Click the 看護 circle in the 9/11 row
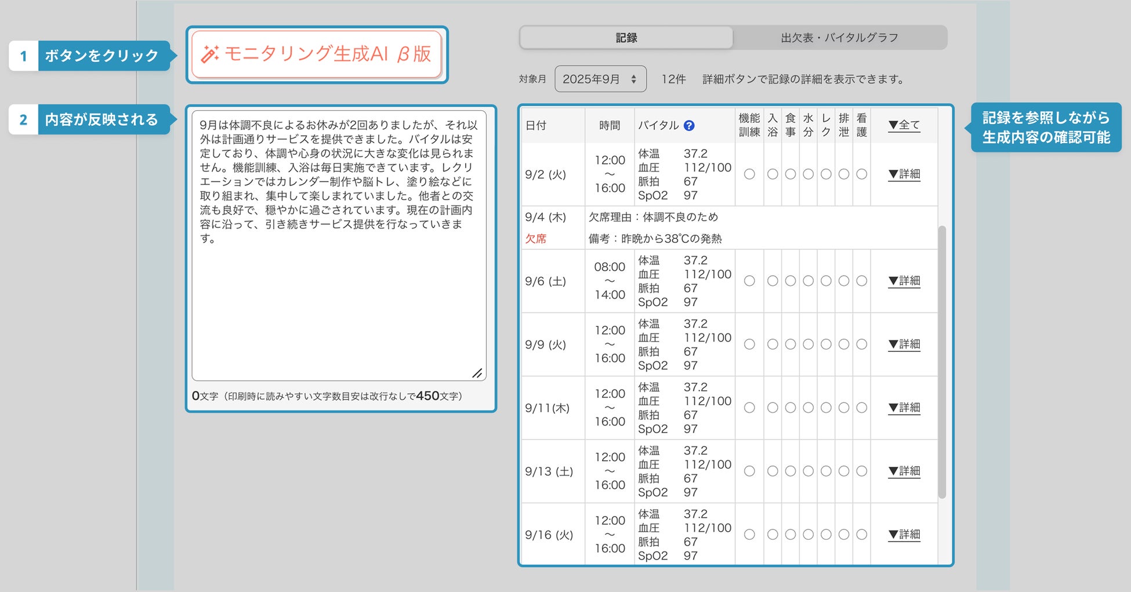This screenshot has width=1131, height=592. [862, 408]
